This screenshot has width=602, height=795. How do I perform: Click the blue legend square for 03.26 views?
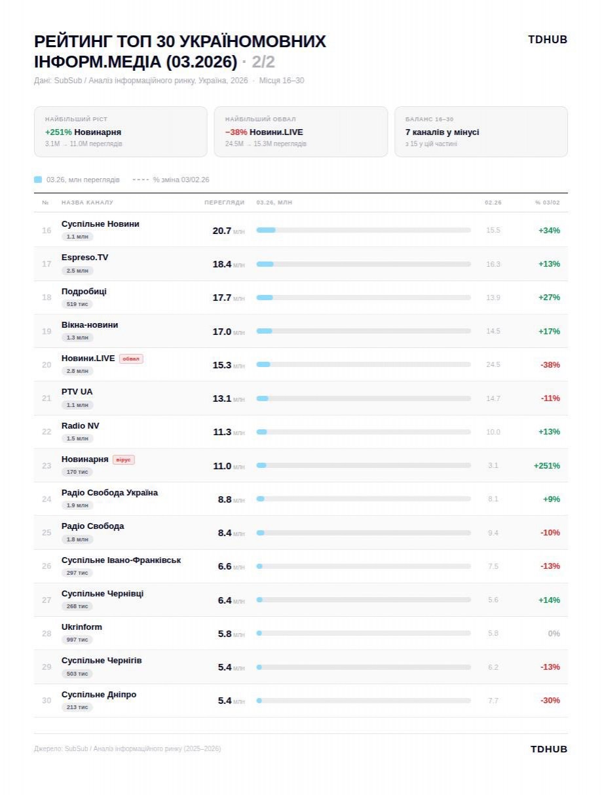38,180
